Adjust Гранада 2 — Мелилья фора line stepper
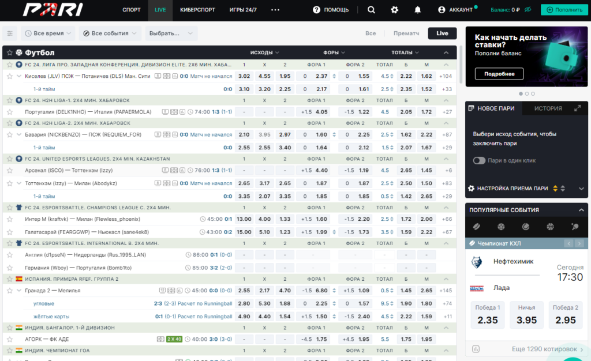Viewport: 591px width, 361px height. [x=334, y=291]
